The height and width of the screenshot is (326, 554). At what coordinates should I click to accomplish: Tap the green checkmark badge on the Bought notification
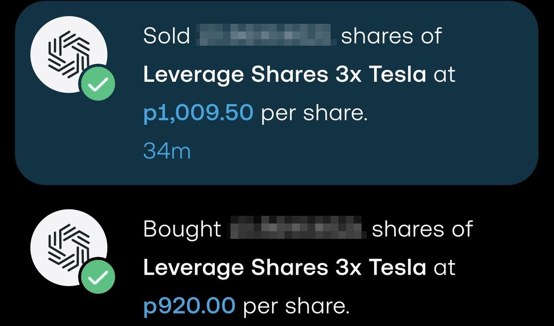tap(96, 278)
